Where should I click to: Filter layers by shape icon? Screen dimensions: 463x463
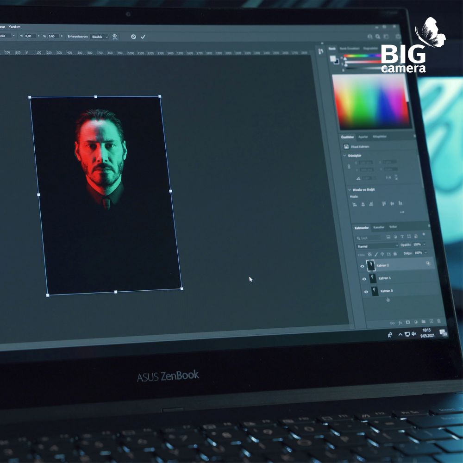[409, 236]
